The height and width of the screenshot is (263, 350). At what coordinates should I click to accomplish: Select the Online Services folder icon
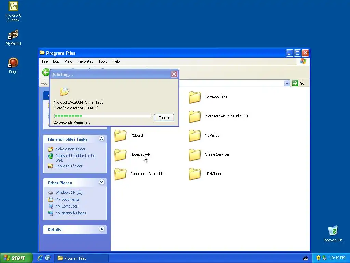pos(194,155)
